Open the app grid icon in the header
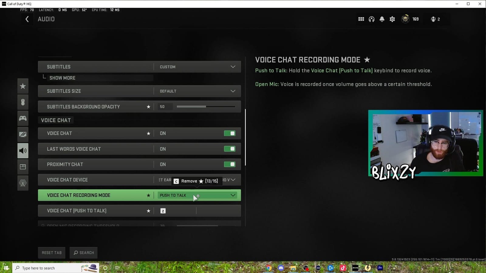Image resolution: width=486 pixels, height=273 pixels. point(361,19)
